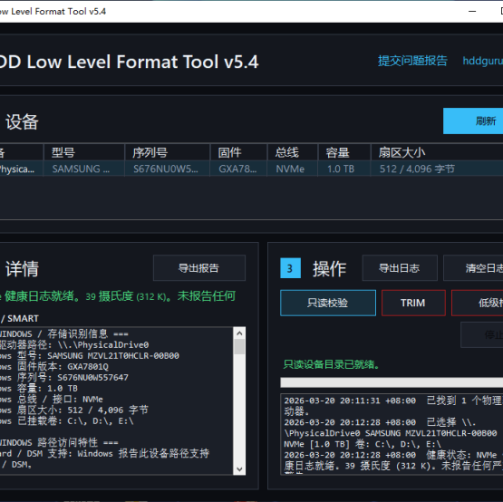Click the 提交问题报告 link
Image resolution: width=503 pixels, height=502 pixels.
pyautogui.click(x=412, y=61)
